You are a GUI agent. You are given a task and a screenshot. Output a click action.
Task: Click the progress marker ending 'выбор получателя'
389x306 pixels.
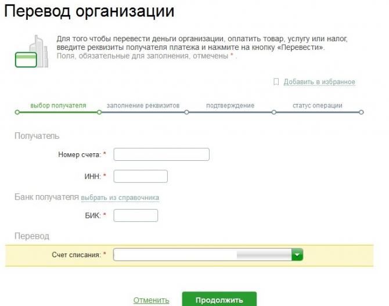tap(99, 113)
